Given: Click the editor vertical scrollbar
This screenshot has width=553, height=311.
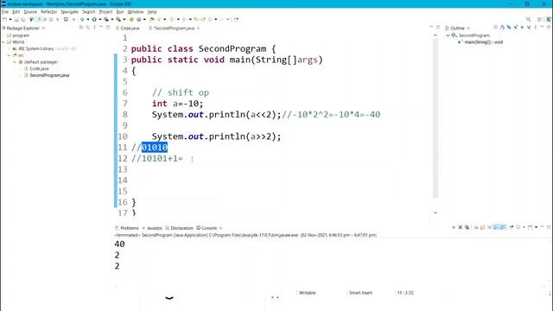Looking at the screenshot, I should point(435,118).
